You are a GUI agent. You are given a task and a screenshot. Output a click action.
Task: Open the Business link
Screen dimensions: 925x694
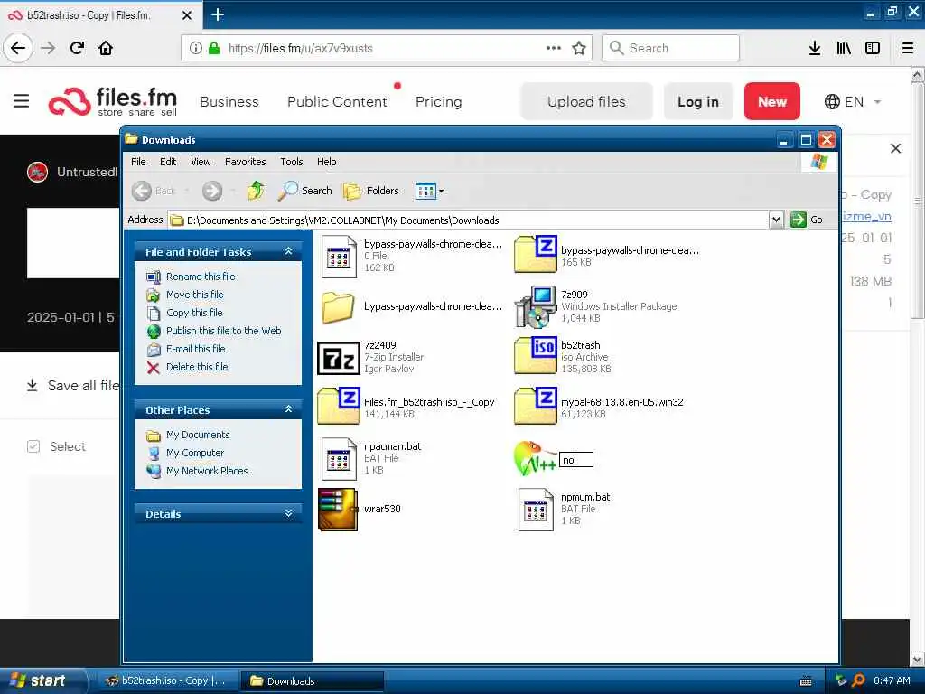(x=229, y=101)
